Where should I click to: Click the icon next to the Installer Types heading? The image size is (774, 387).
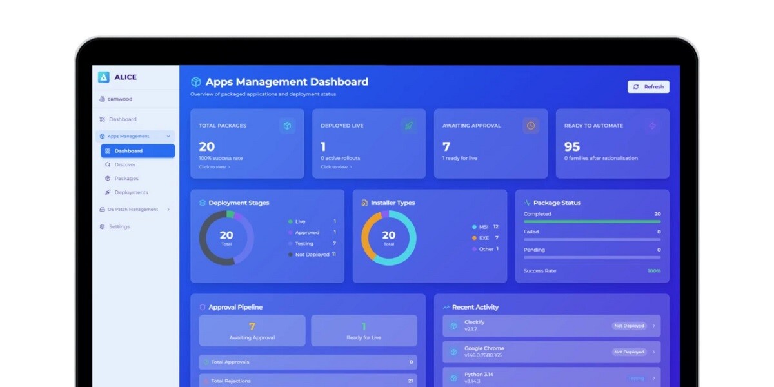tap(365, 203)
